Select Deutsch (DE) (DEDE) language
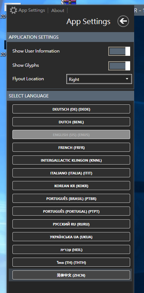The height and width of the screenshot is (293, 144). (71, 109)
